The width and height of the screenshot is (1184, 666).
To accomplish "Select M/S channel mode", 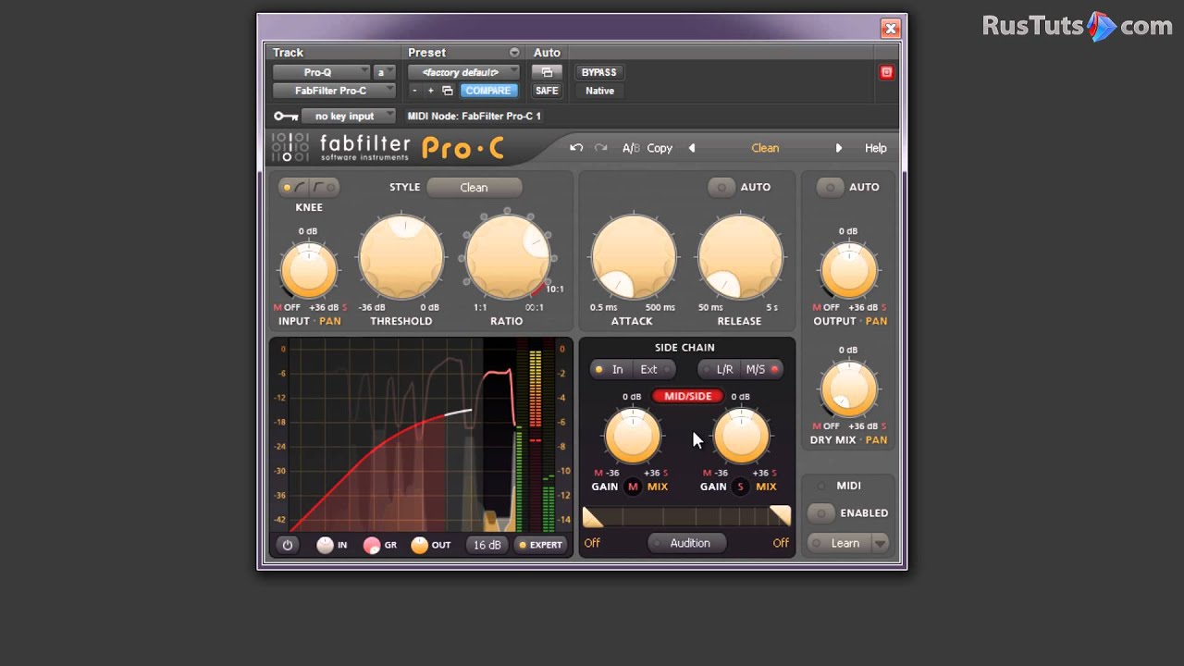I will 761,370.
